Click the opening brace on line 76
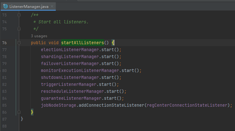Screen dimensions: 235x131 (x=113, y=43)
